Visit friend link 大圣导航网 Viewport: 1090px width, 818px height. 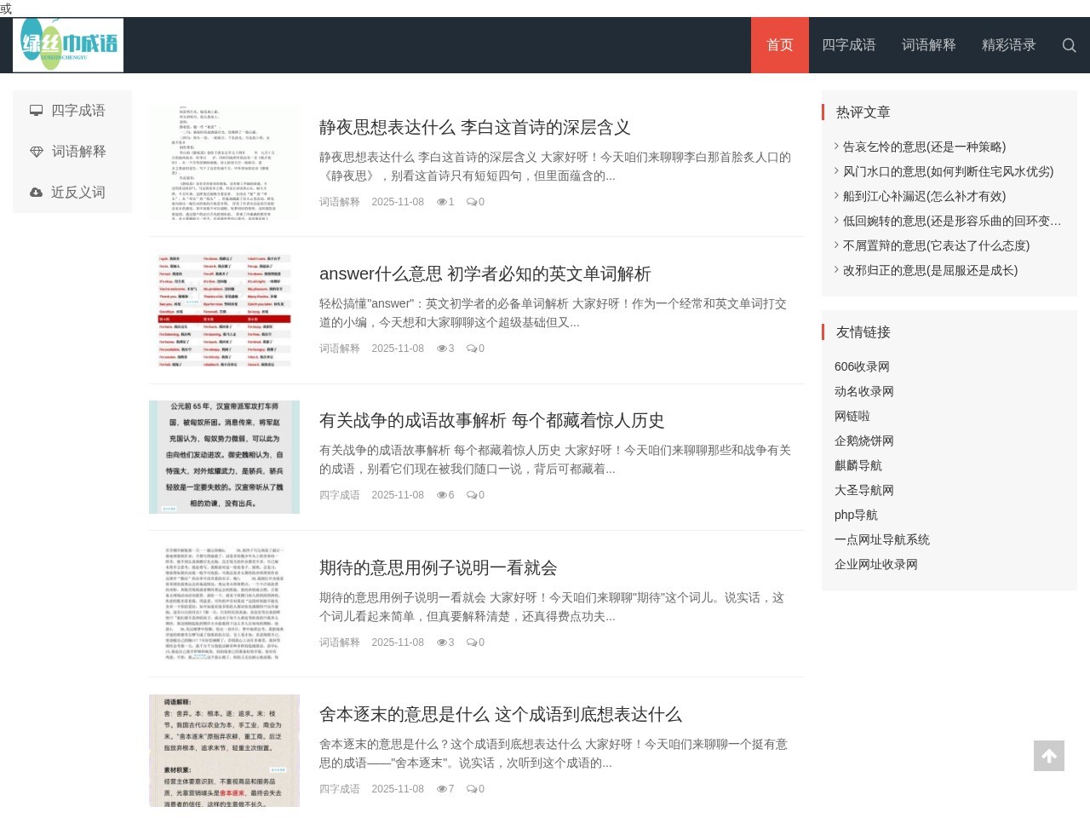(x=864, y=491)
